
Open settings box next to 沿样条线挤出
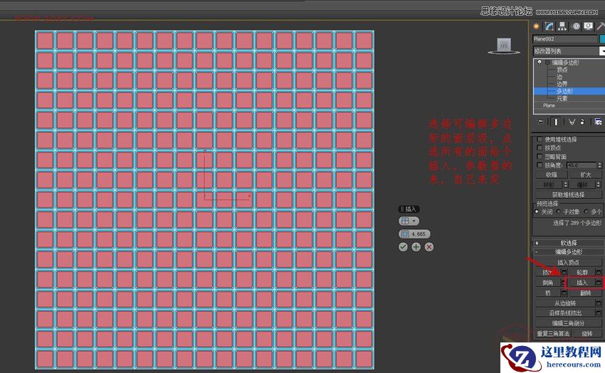[599, 313]
